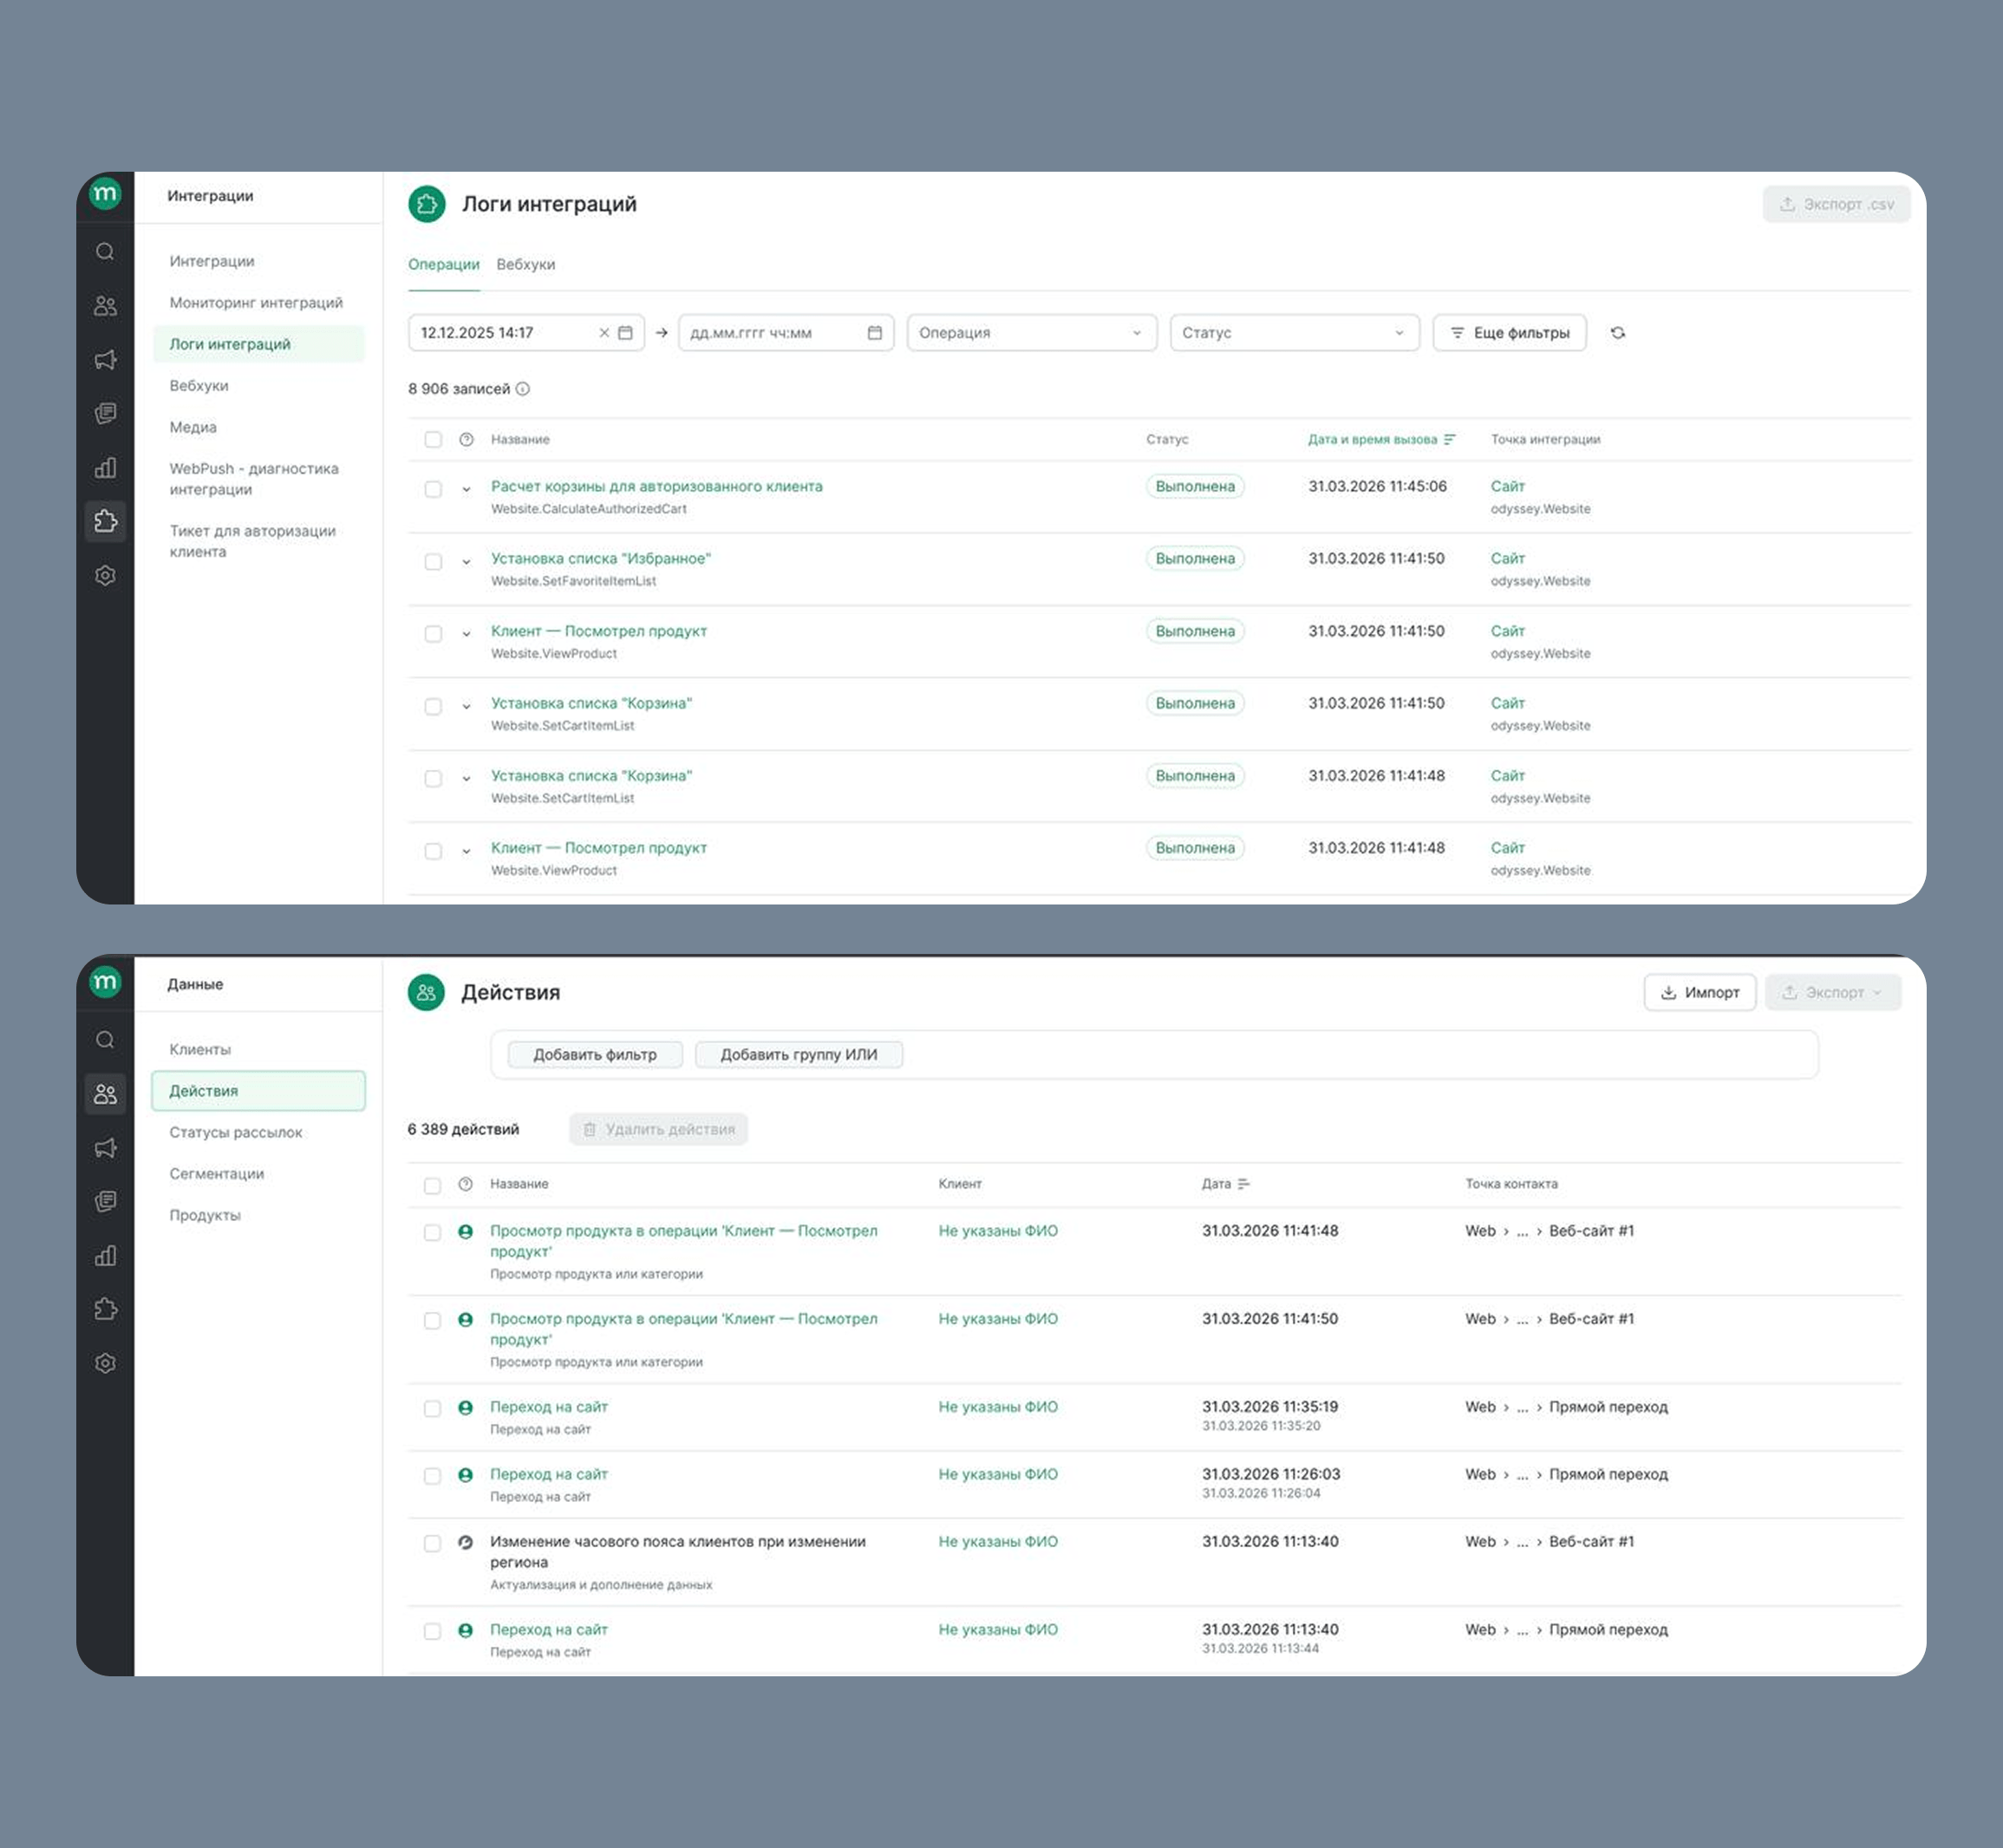Open the Операция dropdown filter
The width and height of the screenshot is (2003, 1848).
[1031, 333]
